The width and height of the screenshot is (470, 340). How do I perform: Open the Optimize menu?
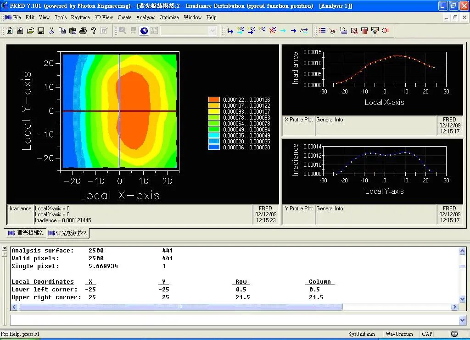(x=169, y=17)
